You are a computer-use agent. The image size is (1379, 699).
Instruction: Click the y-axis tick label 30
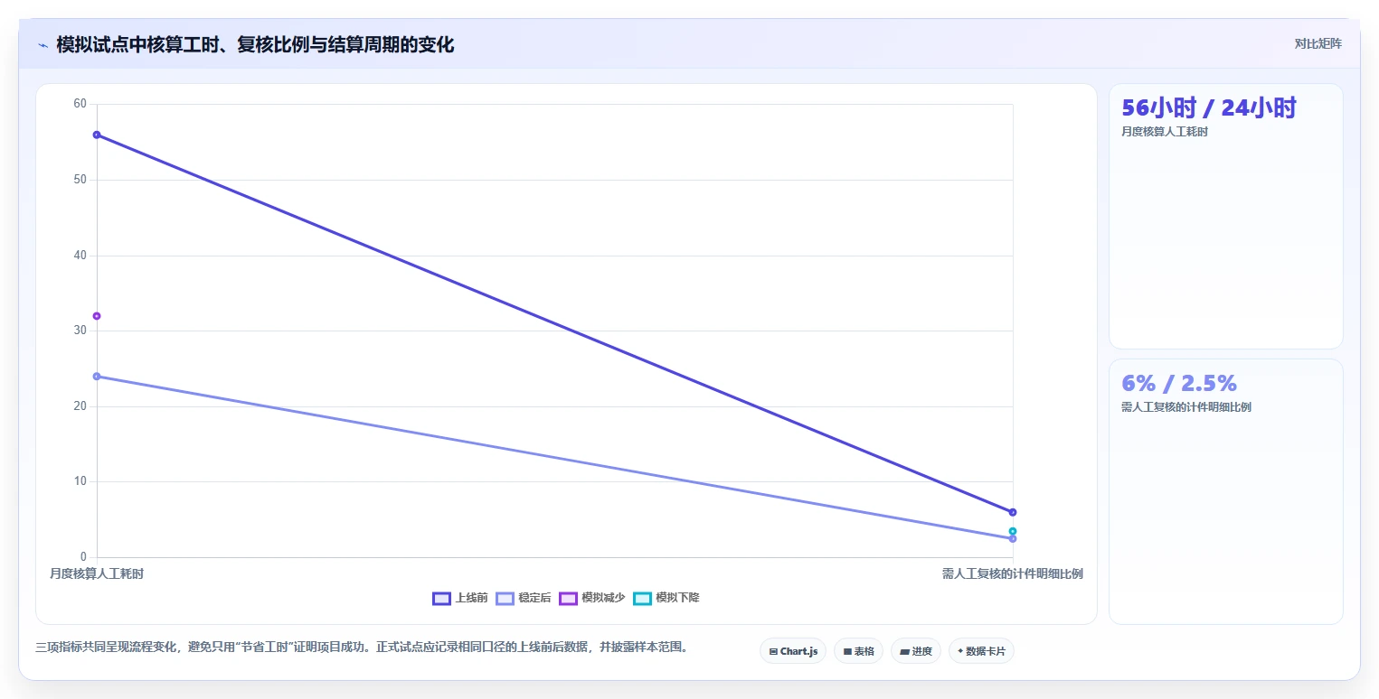click(80, 331)
